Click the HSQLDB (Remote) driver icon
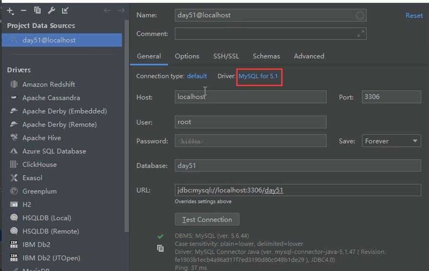 click(14, 231)
